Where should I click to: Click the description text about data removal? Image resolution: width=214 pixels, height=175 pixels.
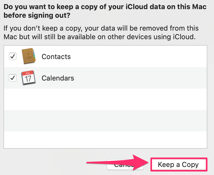[x=101, y=32]
